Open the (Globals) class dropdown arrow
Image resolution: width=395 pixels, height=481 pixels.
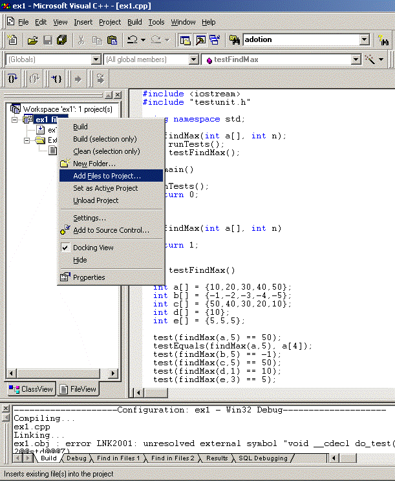click(96, 59)
